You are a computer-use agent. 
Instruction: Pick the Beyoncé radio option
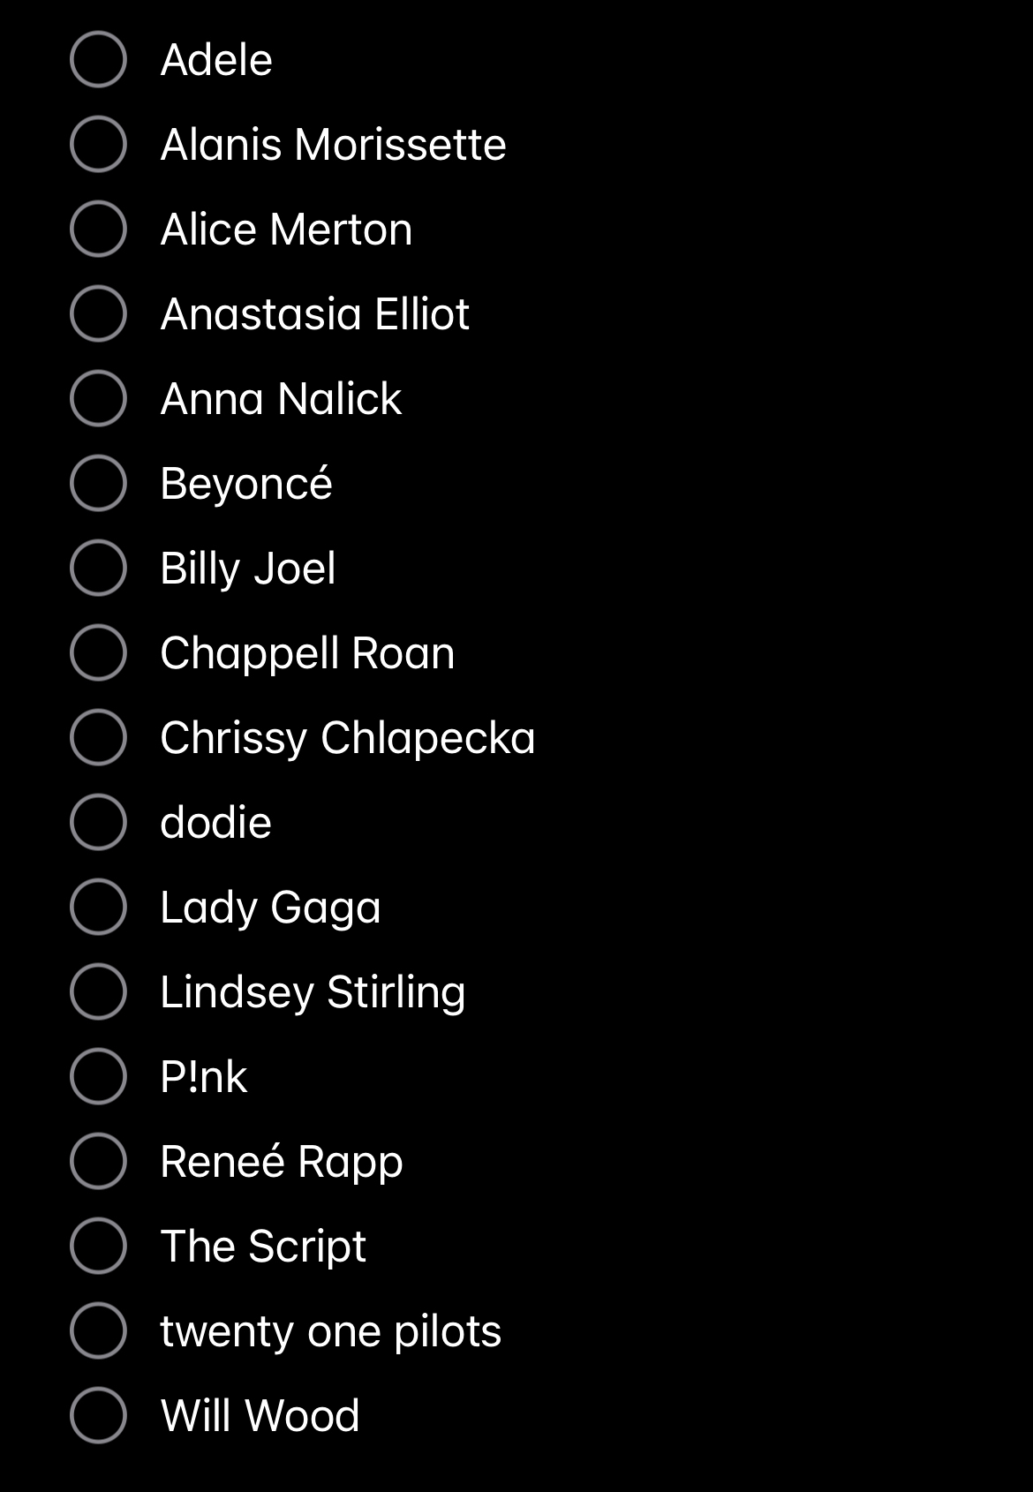98,484
